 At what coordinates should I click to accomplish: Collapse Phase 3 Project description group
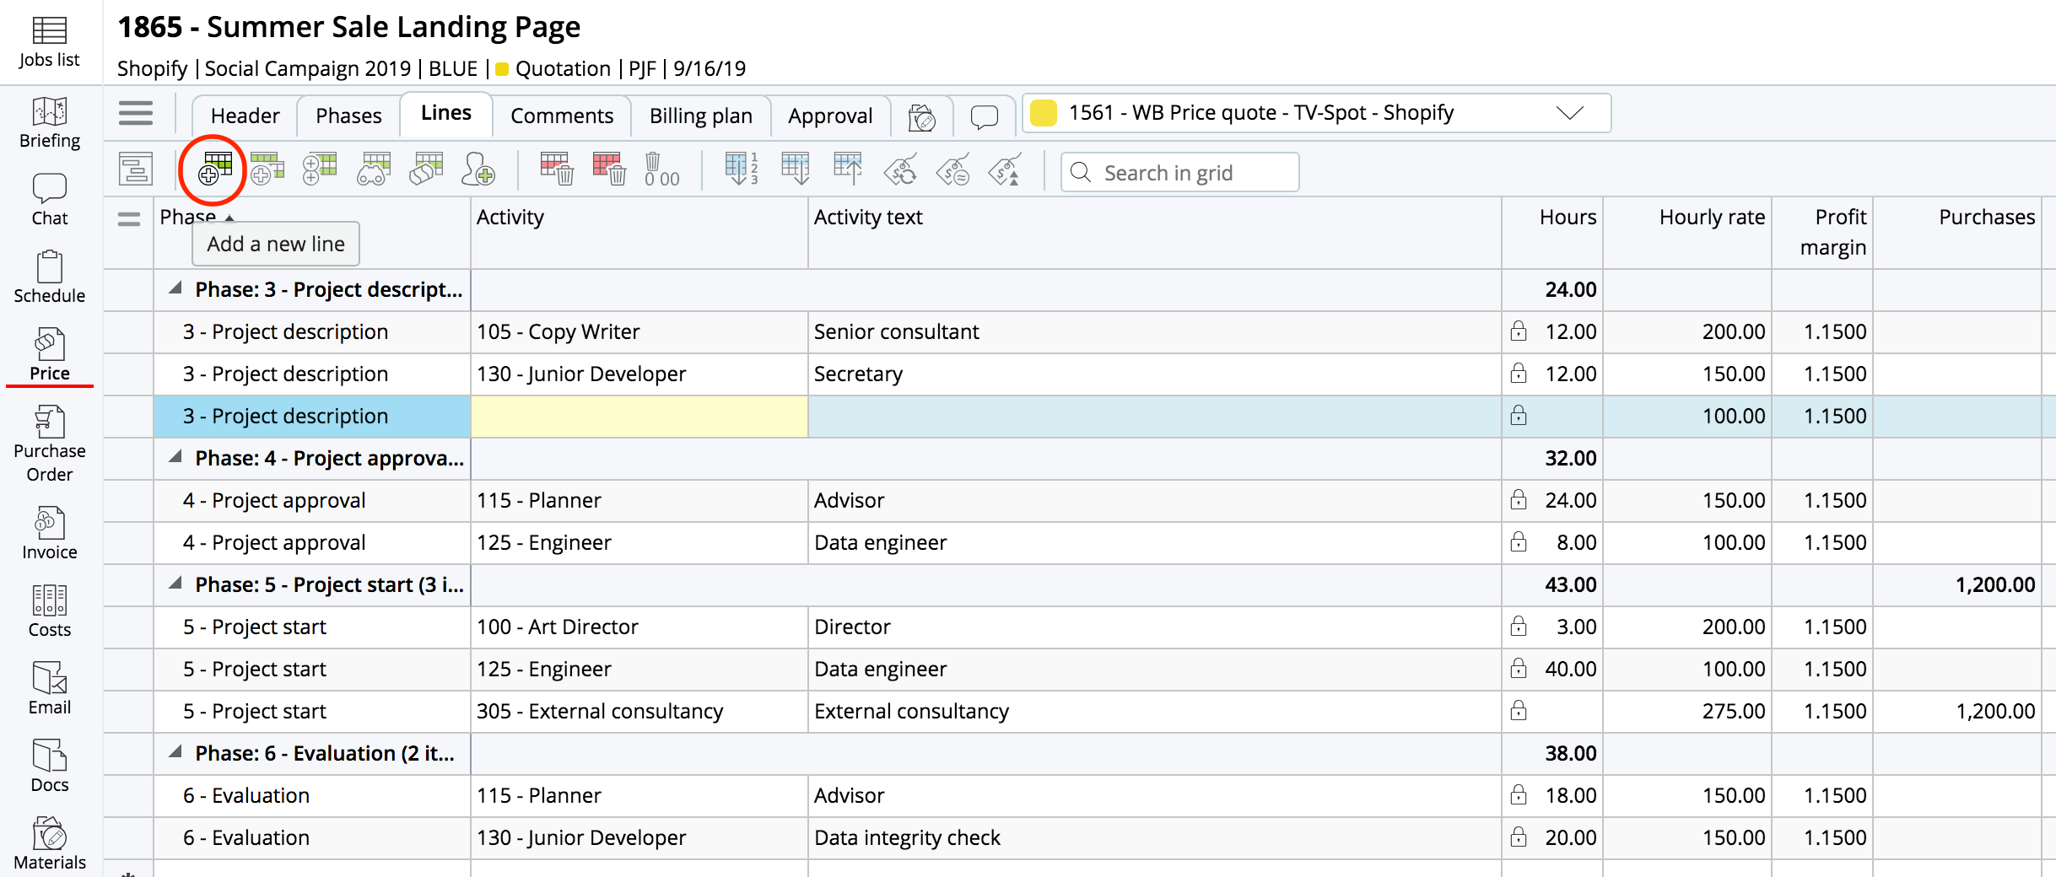pyautogui.click(x=175, y=289)
